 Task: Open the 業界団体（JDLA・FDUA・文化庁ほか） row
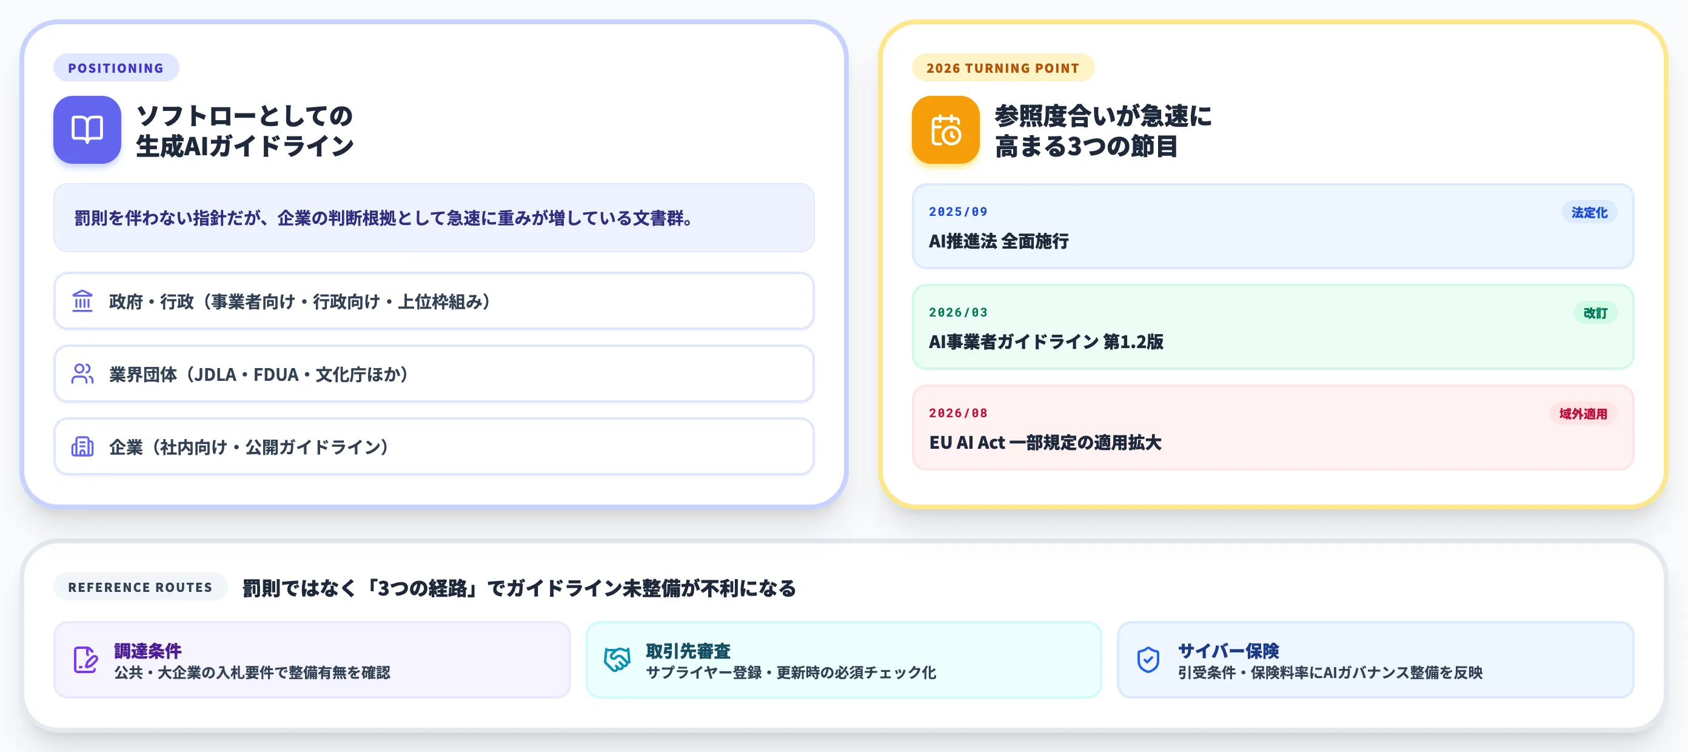434,374
